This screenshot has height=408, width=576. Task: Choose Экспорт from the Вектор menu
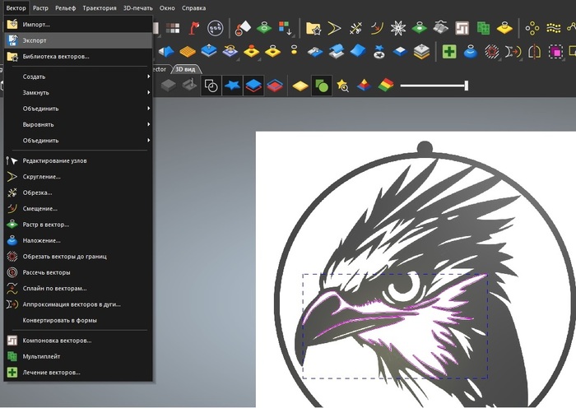click(78, 40)
